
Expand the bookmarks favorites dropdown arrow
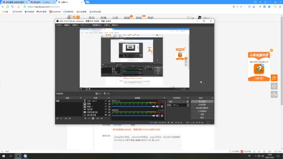pos(10,12)
